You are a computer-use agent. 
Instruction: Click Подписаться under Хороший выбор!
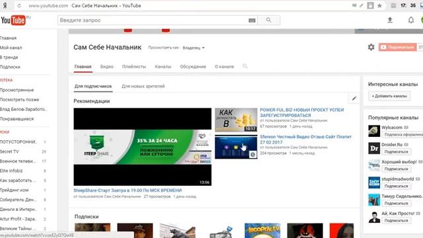click(397, 169)
